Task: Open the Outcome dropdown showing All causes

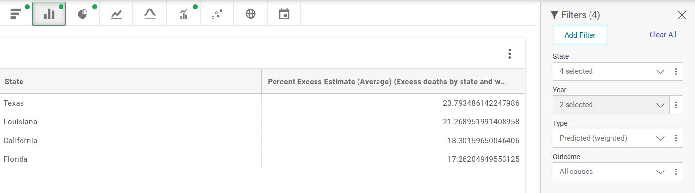Action: click(x=611, y=172)
